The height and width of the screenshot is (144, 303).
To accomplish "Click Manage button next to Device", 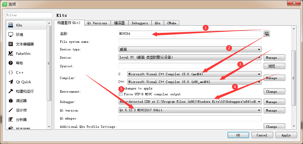I will pyautogui.click(x=274, y=58).
